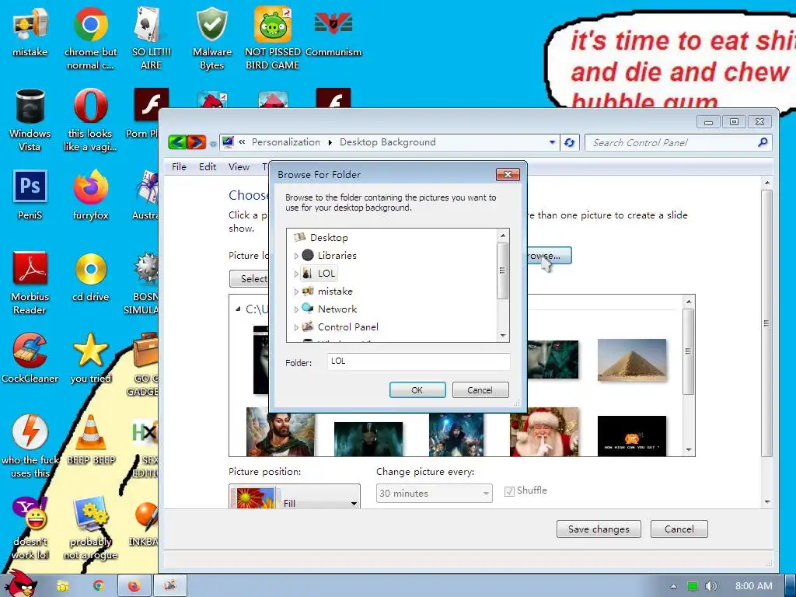The width and height of the screenshot is (796, 597).
Task: Click the green tray icon beside volume
Action: click(x=693, y=586)
